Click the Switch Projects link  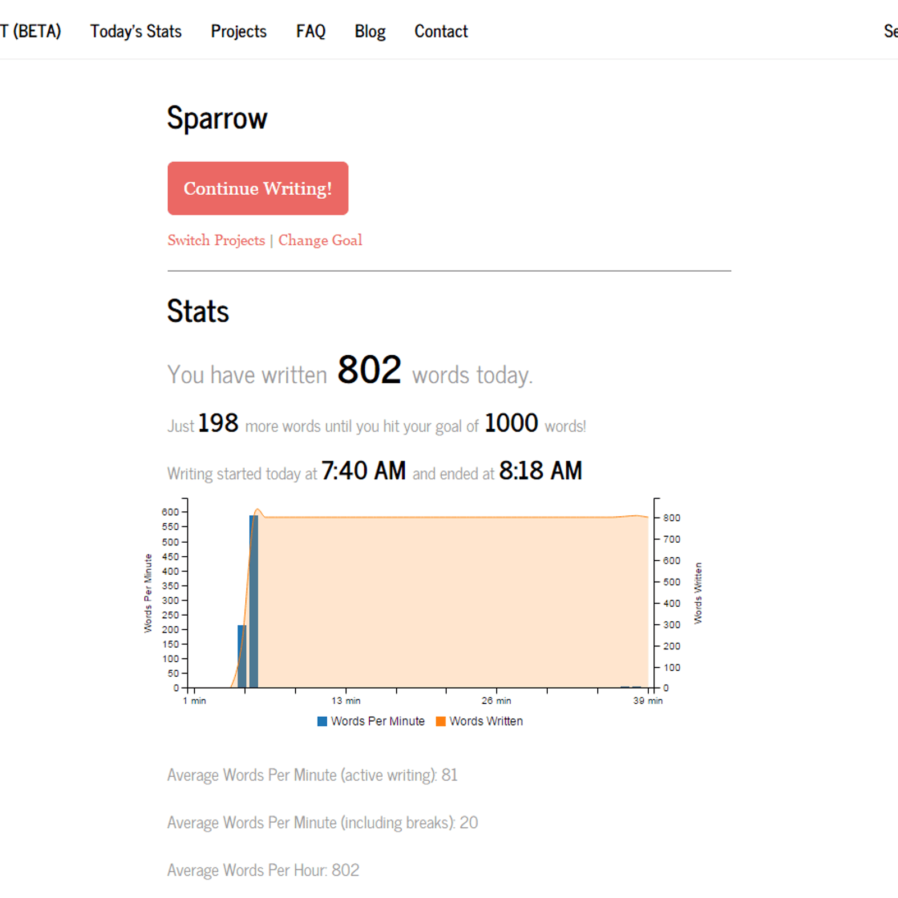tap(216, 240)
